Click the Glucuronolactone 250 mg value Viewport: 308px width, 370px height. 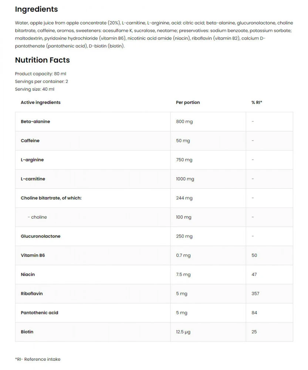[184, 236]
